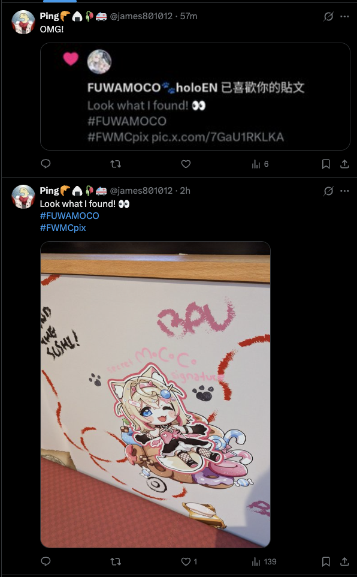The width and height of the screenshot is (357, 577).
Task: Like the OMG! post
Action: [186, 164]
